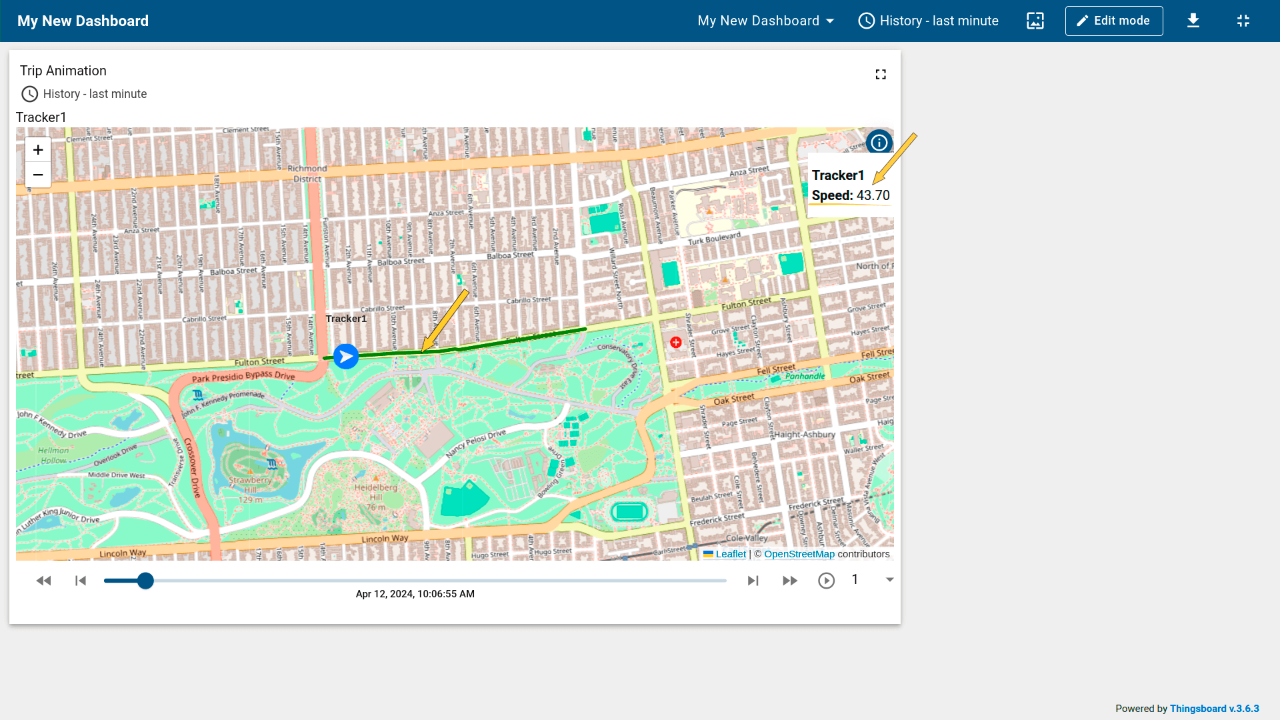Screen dimensions: 1280x720
Task: Expand widget to fullscreen
Action: [881, 75]
